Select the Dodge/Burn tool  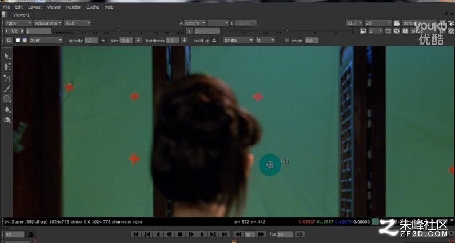pos(7,119)
